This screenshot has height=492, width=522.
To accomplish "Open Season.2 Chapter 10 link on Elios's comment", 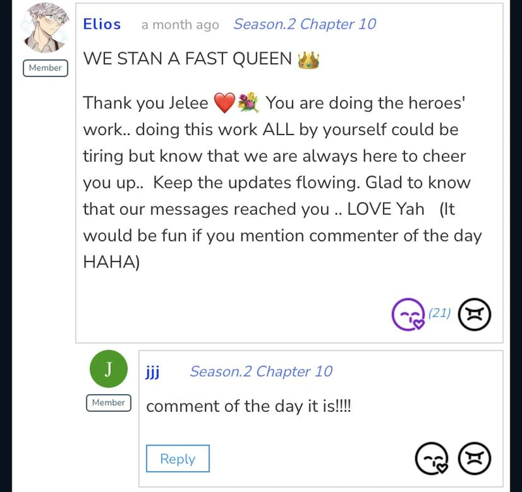I will coord(305,24).
